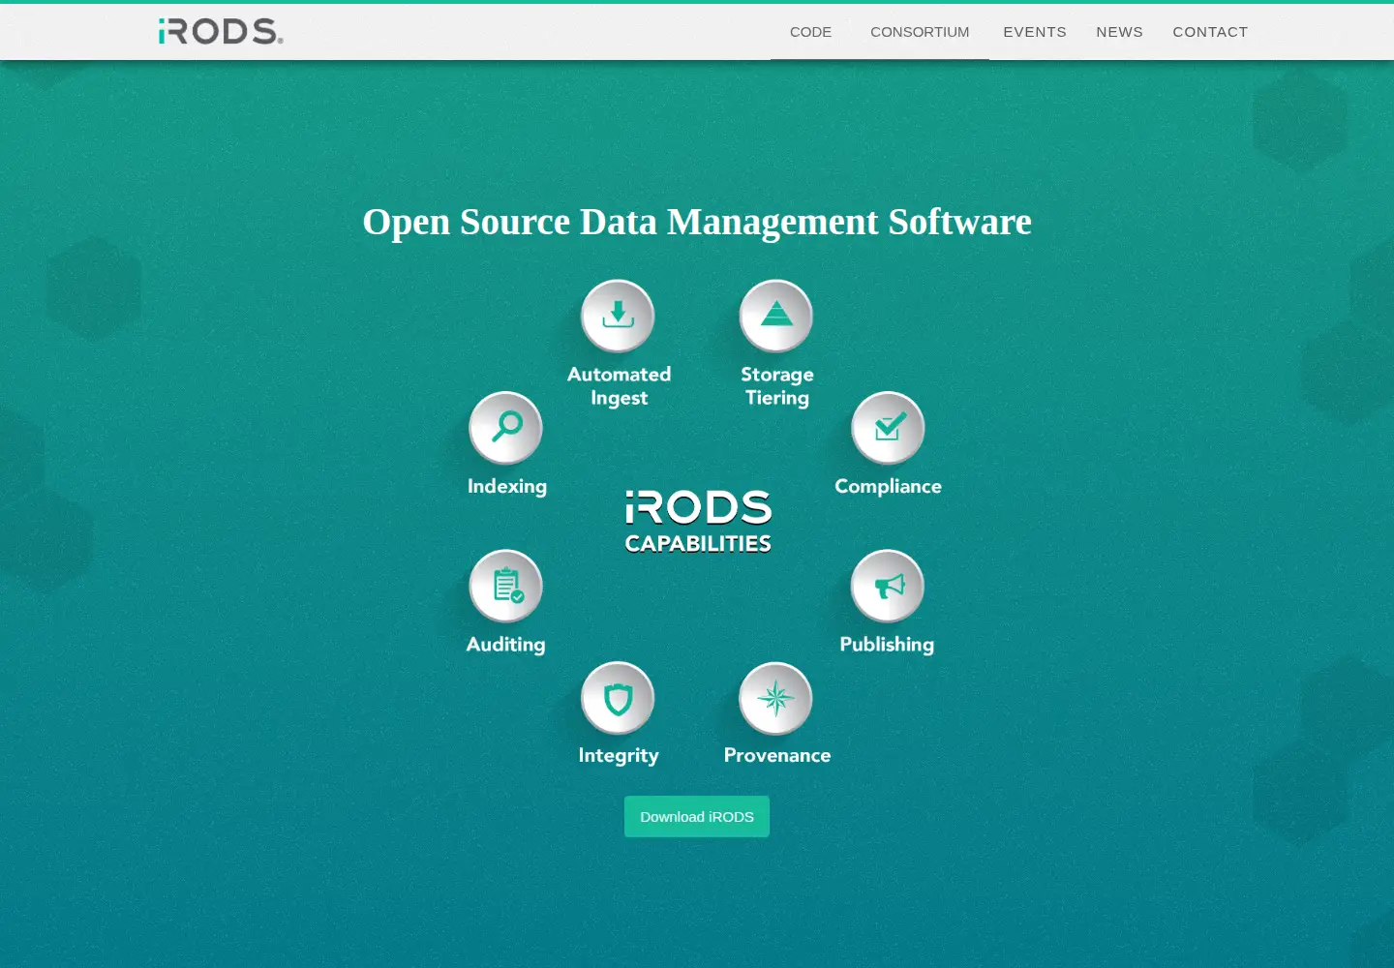This screenshot has height=968, width=1394.
Task: Click the Indexing label text
Action: pyautogui.click(x=507, y=486)
